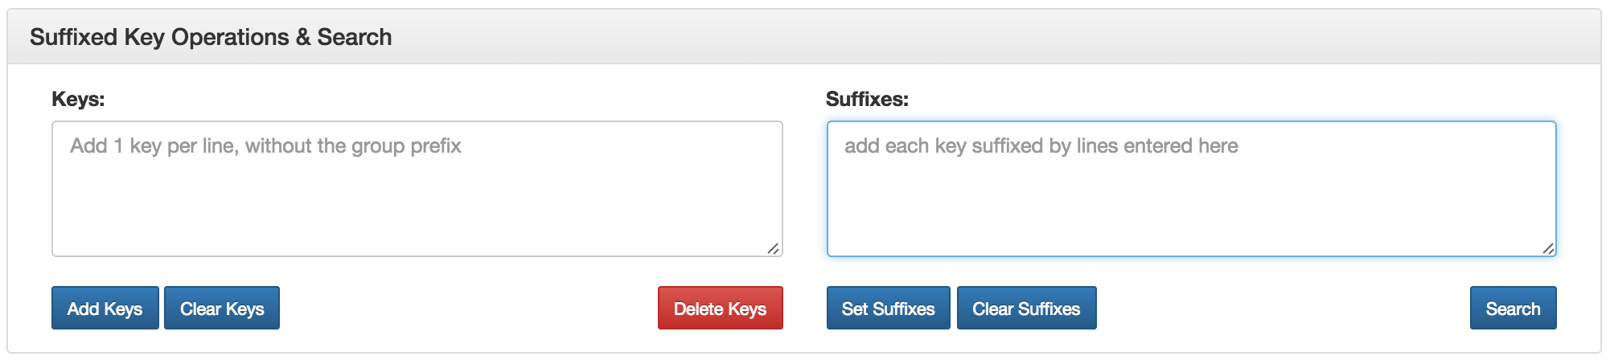This screenshot has height=360, width=1610.
Task: Click blank space between Clear Keys and Delete Keys
Action: [468, 309]
